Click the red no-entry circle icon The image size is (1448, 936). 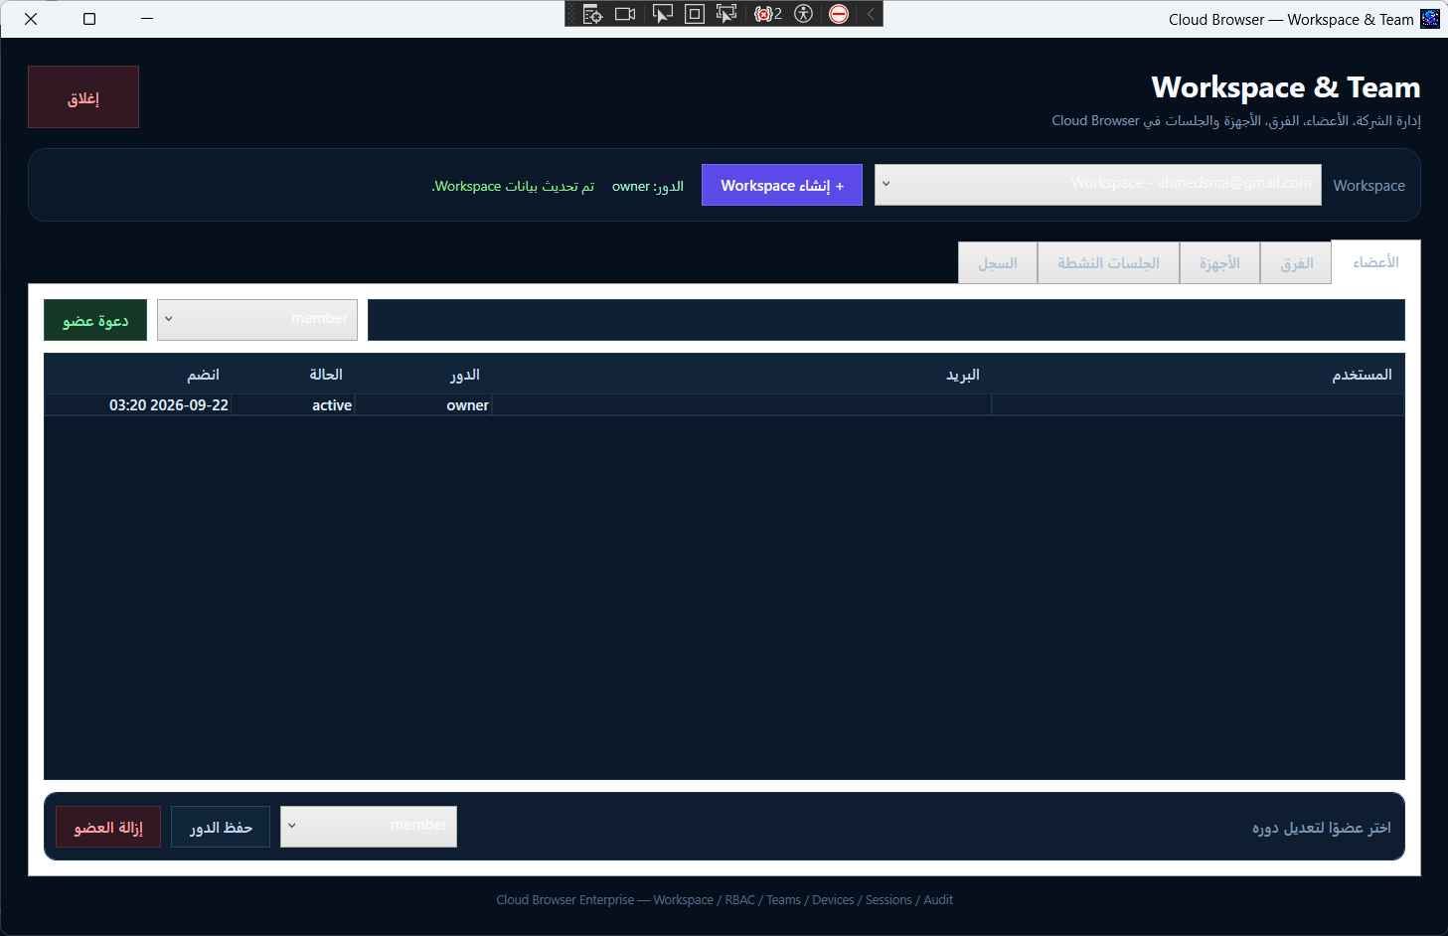point(839,14)
